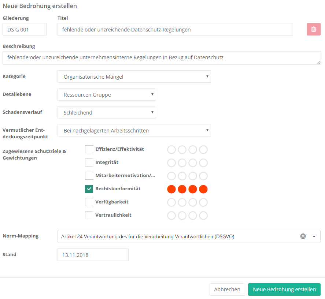Expand the Detailebene dropdown
The width and height of the screenshot is (325, 299).
[x=107, y=95]
